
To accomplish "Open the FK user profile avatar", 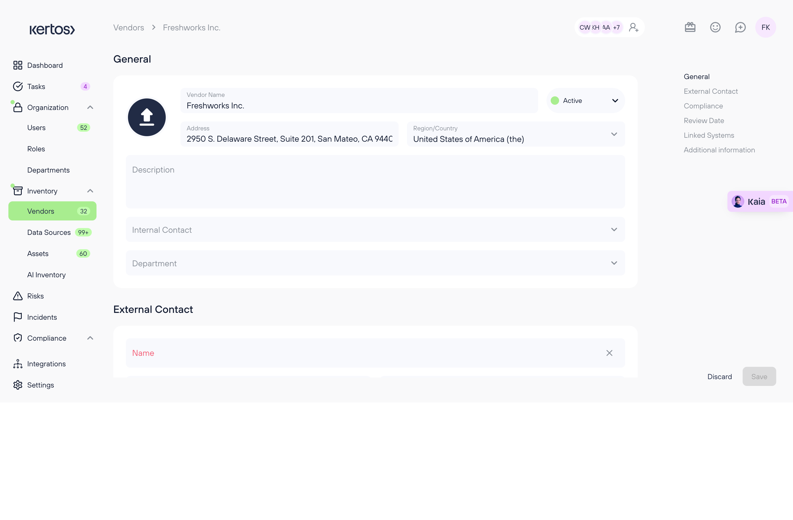I will (x=765, y=27).
